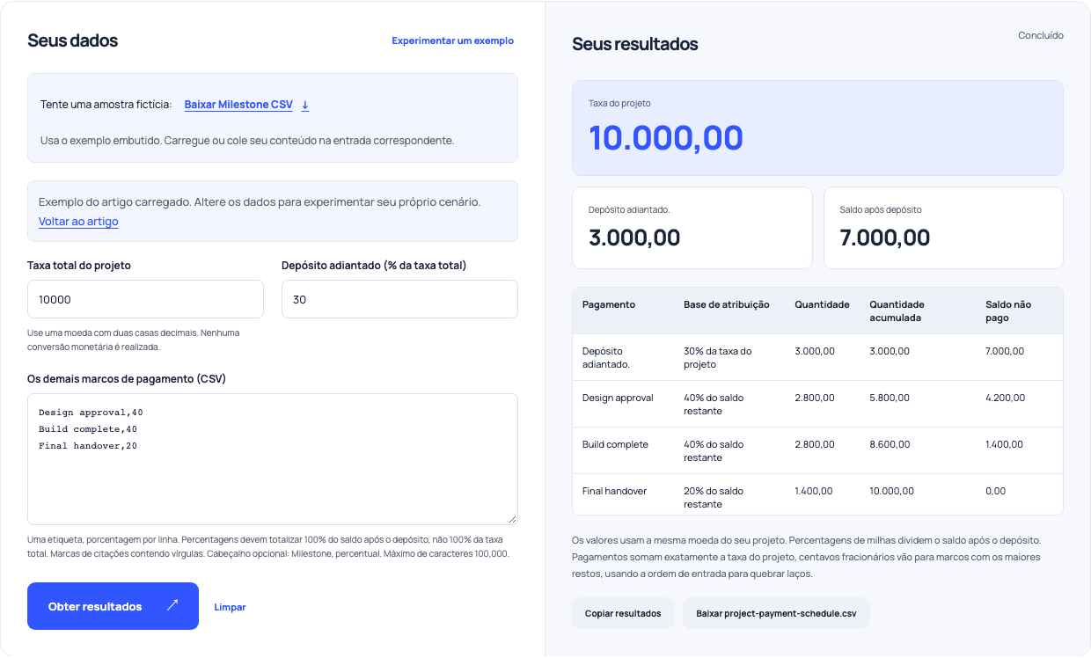The width and height of the screenshot is (1091, 658).
Task: Click the Quantidade column header
Action: 822,304
